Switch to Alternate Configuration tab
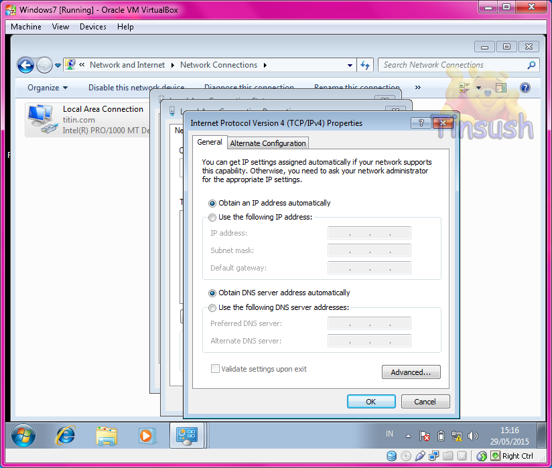 tap(268, 143)
